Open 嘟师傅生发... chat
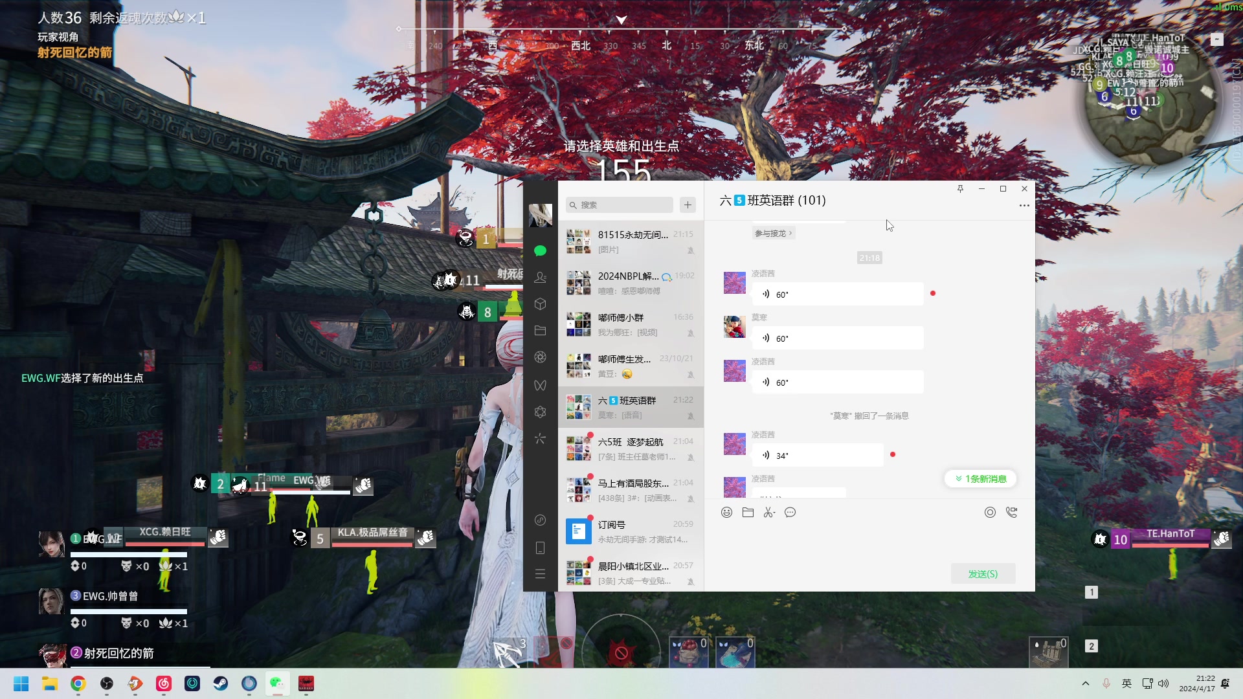The height and width of the screenshot is (699, 1243). (631, 366)
